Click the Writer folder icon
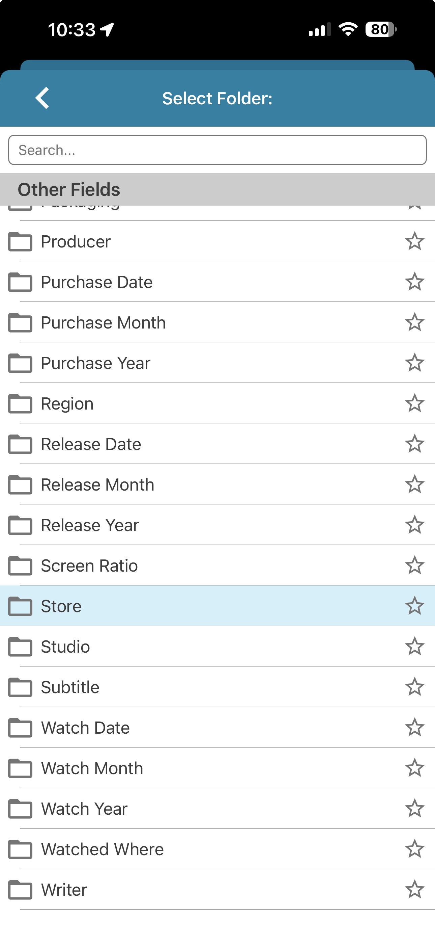The width and height of the screenshot is (435, 944). point(20,890)
